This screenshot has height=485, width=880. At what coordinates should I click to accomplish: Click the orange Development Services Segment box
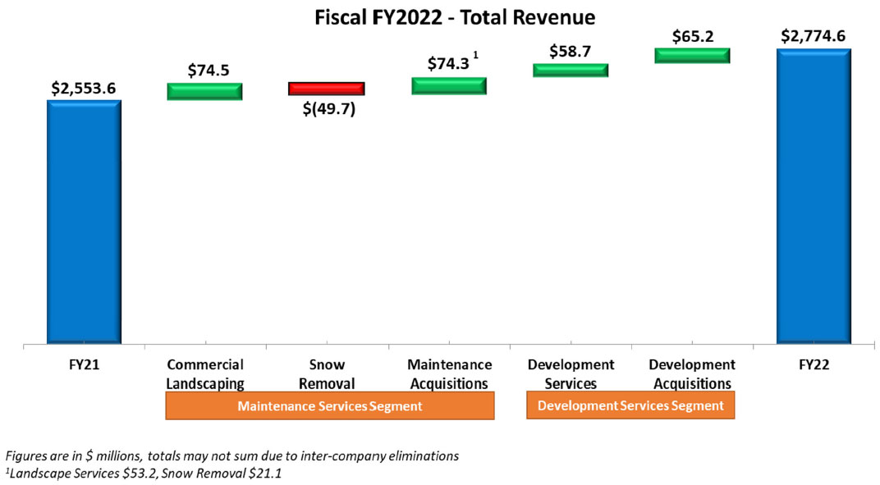(630, 405)
